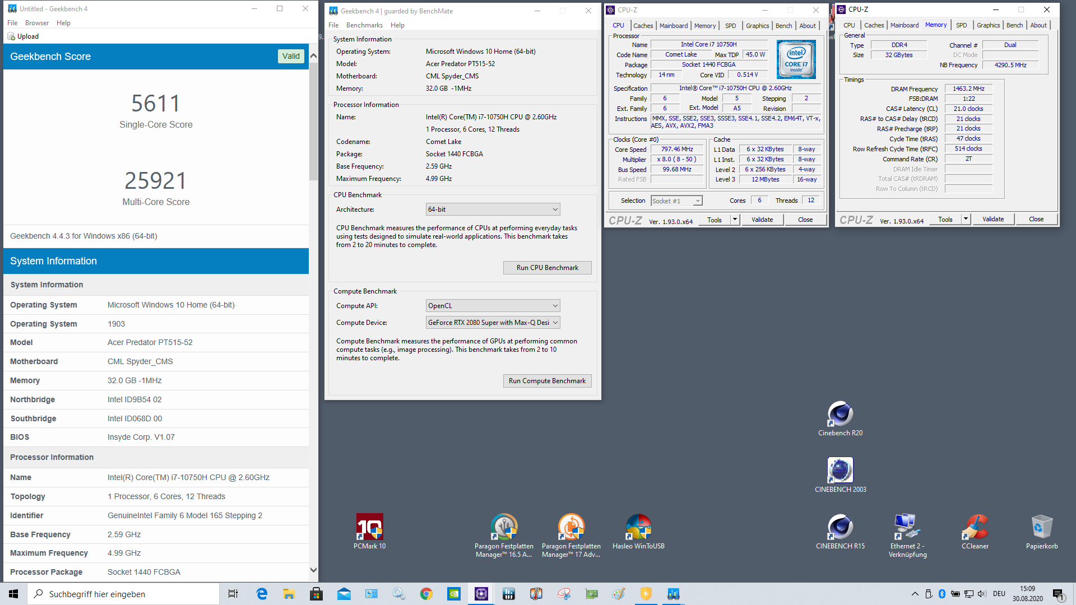Click Run CPU Benchmark button
Image resolution: width=1076 pixels, height=605 pixels.
coord(547,268)
